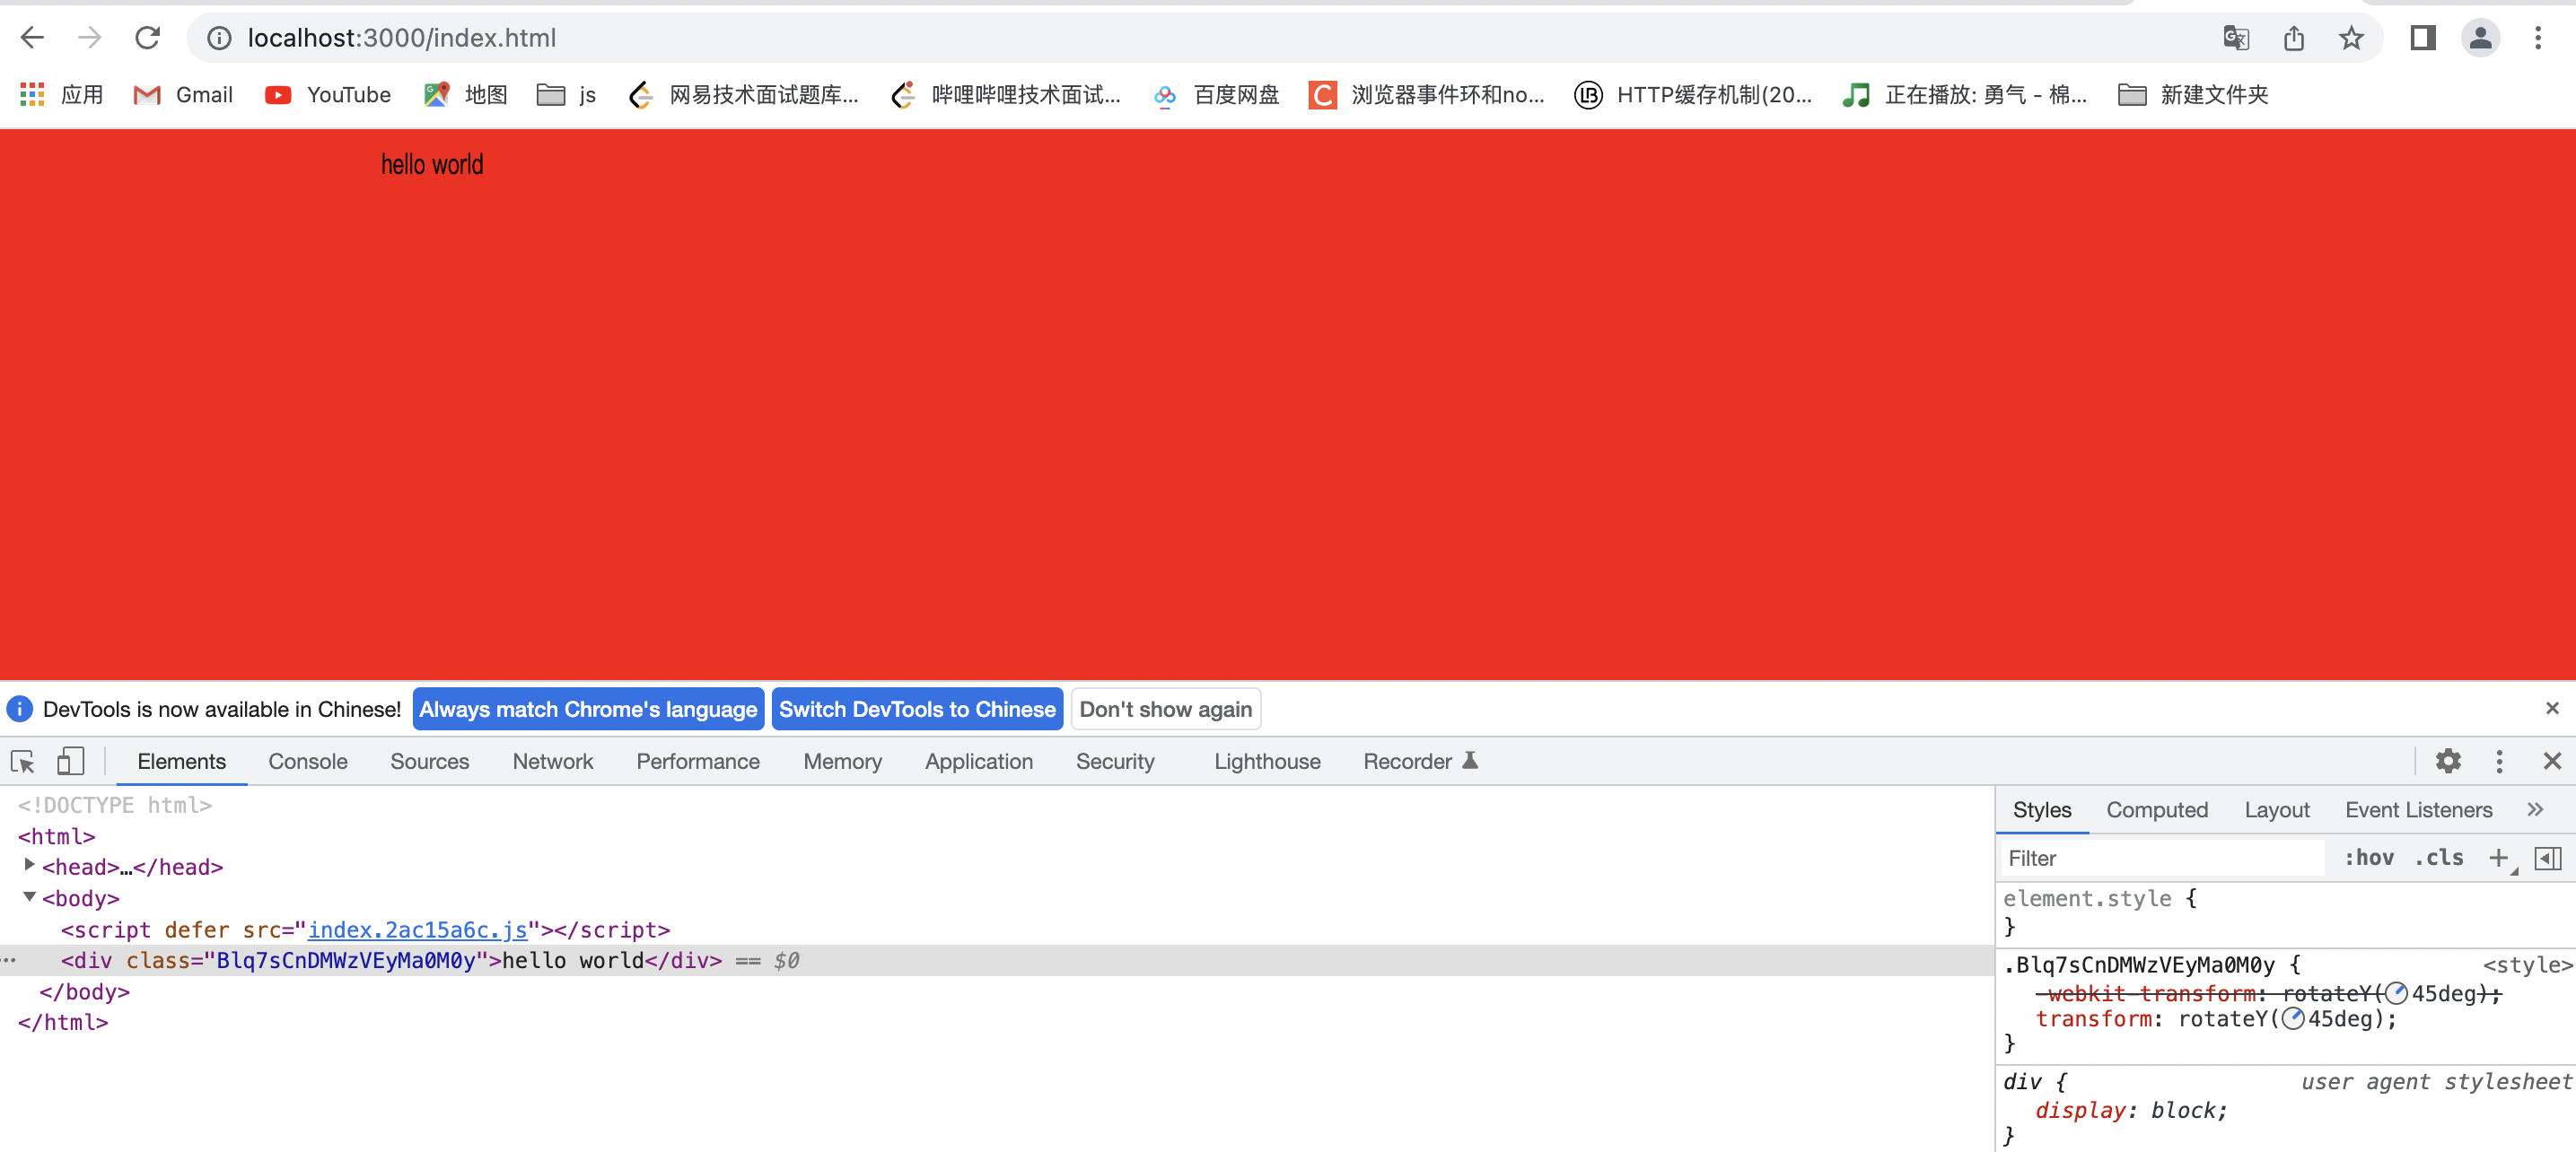The height and width of the screenshot is (1152, 2576).
Task: Open the 应用 apps shortcut
Action: click(x=62, y=95)
